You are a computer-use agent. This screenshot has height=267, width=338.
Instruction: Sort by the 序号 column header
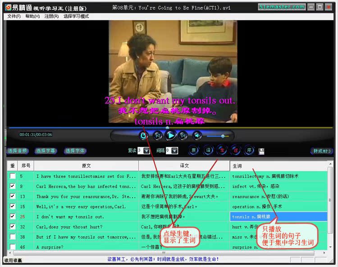26,166
